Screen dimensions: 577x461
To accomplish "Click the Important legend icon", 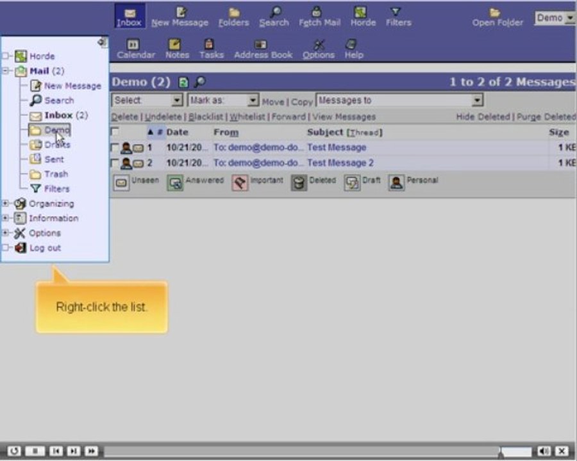I will [240, 182].
